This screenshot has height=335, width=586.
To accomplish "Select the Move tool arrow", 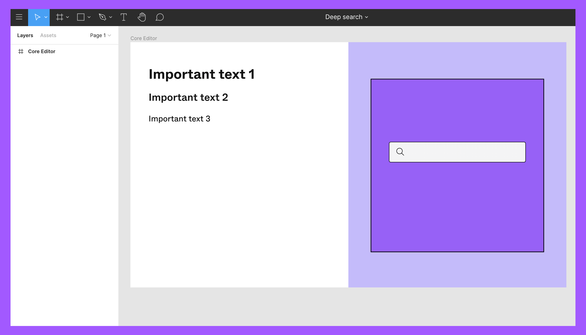I will click(x=37, y=17).
